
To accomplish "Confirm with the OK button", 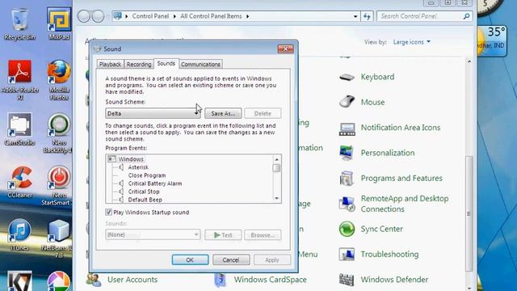I will point(191,260).
